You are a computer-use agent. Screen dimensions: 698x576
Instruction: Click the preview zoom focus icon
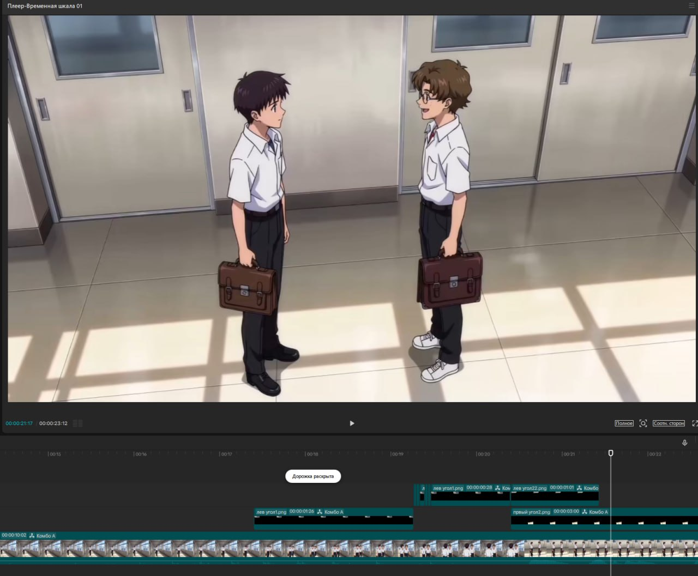pyautogui.click(x=643, y=423)
